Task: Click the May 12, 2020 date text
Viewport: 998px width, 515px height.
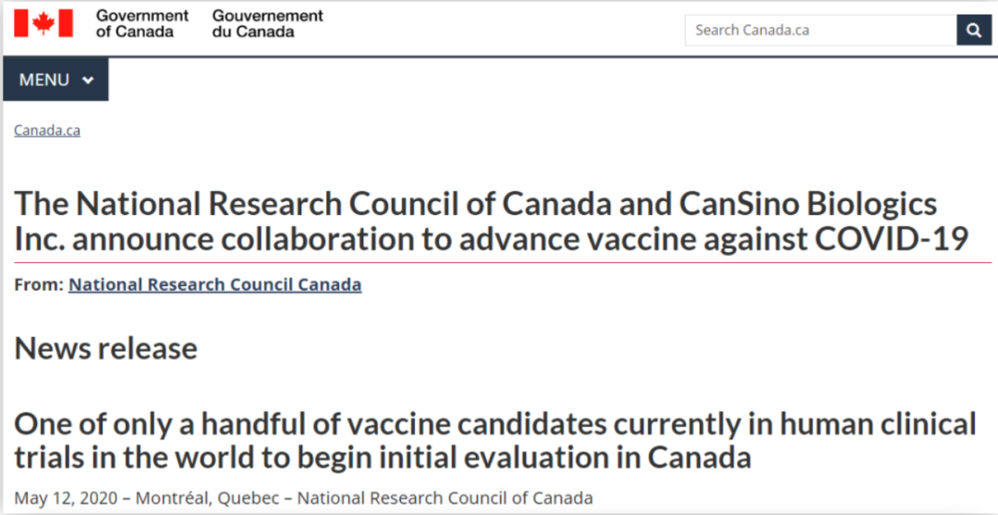Action: tap(66, 498)
